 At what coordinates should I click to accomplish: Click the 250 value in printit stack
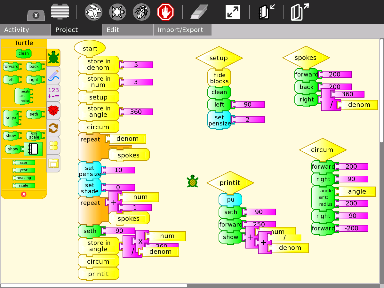259,224
